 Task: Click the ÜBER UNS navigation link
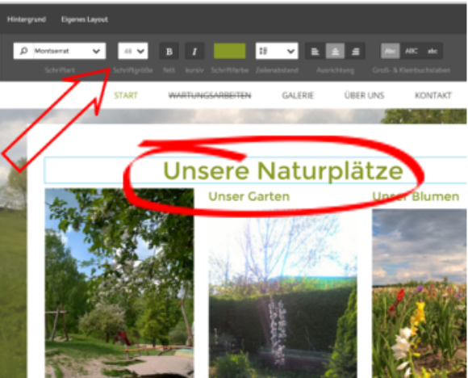coord(364,95)
